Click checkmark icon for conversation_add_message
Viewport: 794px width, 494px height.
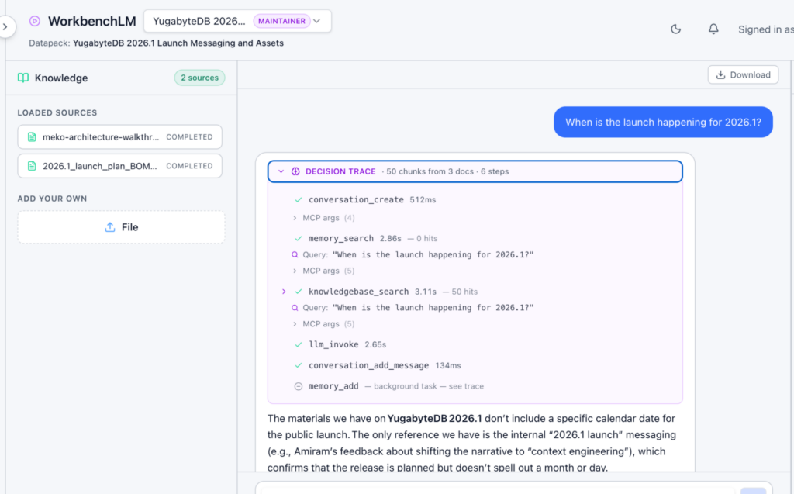click(x=299, y=365)
